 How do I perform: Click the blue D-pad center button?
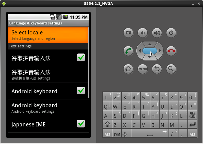click(x=150, y=51)
